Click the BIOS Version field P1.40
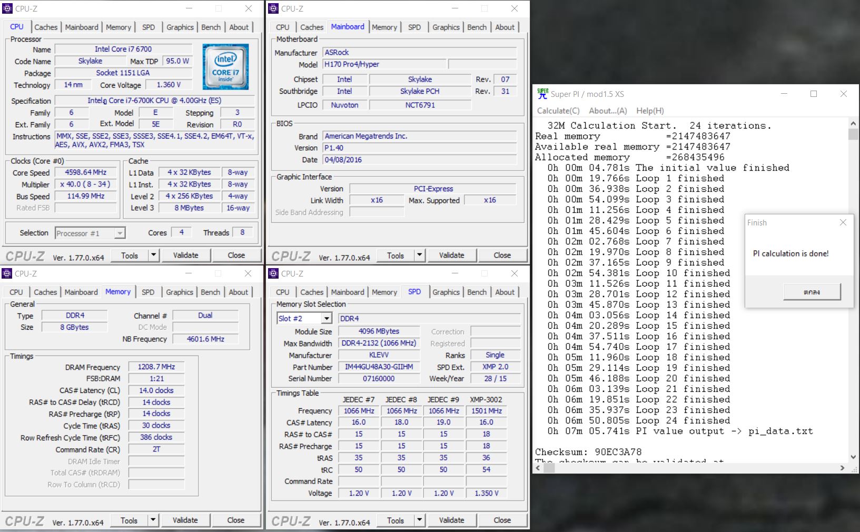 [419, 148]
